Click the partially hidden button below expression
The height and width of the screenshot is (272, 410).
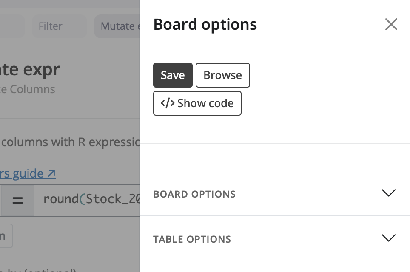point(5,236)
